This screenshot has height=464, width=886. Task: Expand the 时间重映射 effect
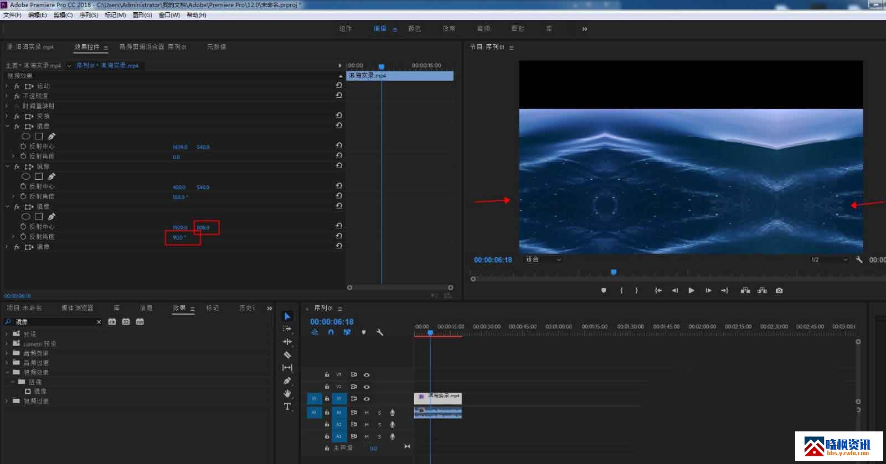pos(7,106)
